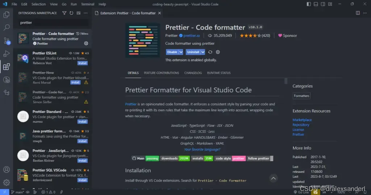The width and height of the screenshot is (371, 195).
Task: Filter extensions using the funnel icon
Action: [x=64, y=13]
